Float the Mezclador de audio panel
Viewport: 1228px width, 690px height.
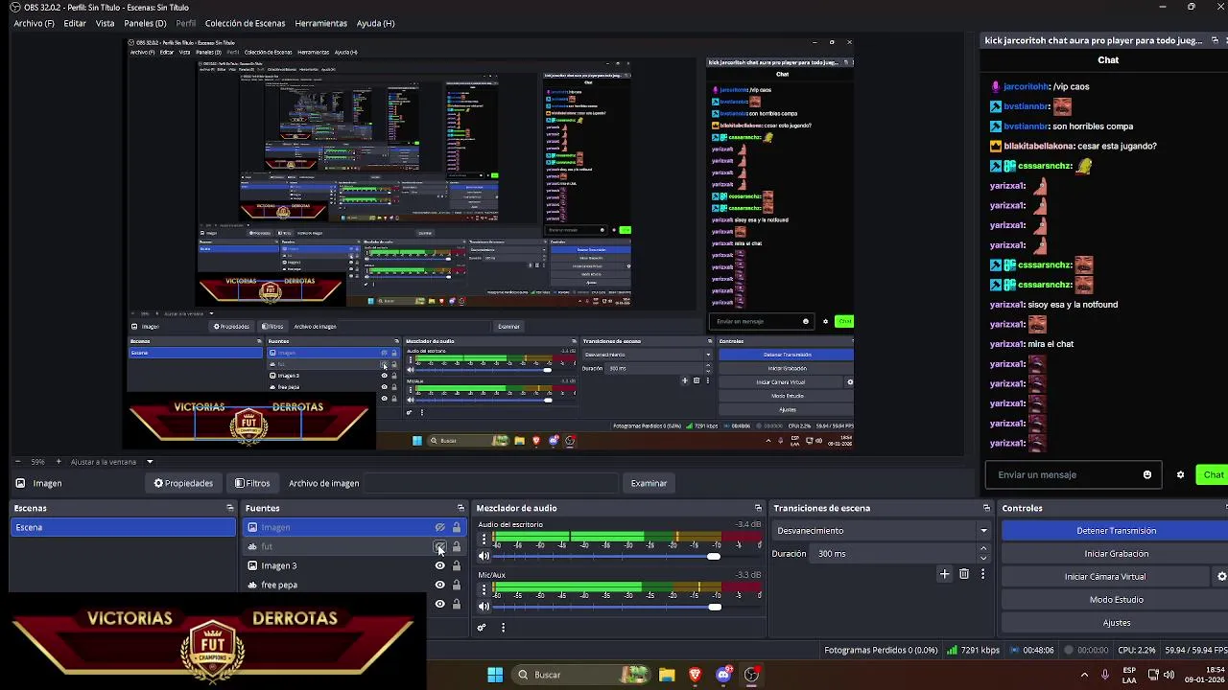click(x=758, y=508)
